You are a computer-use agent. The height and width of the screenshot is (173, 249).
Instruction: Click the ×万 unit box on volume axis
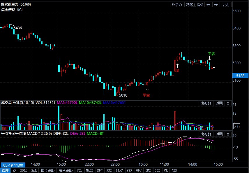(237, 126)
